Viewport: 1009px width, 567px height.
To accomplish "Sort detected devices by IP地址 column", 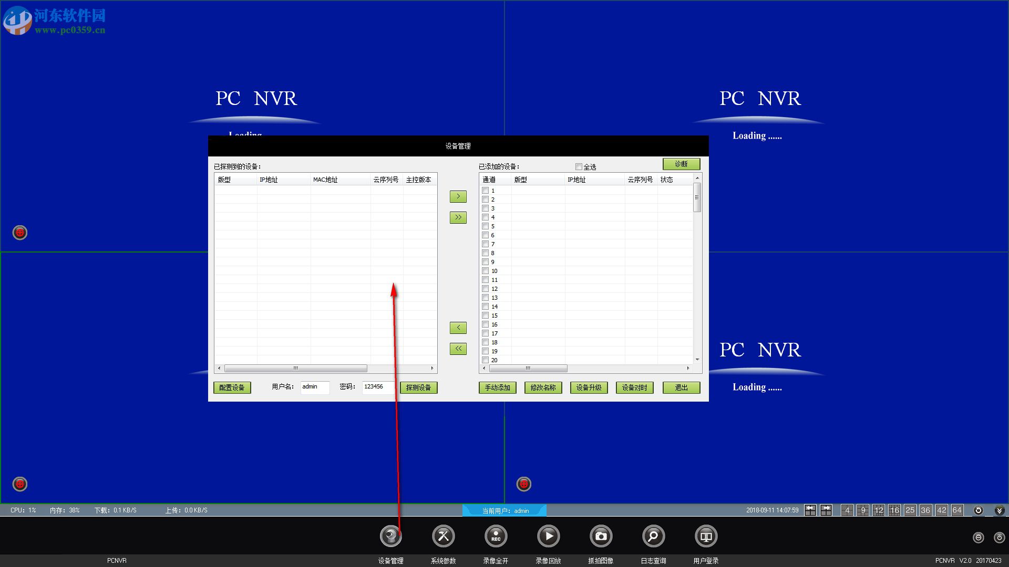I will point(284,180).
